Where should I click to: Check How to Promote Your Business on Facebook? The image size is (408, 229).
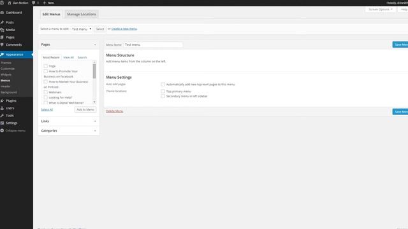45,71
